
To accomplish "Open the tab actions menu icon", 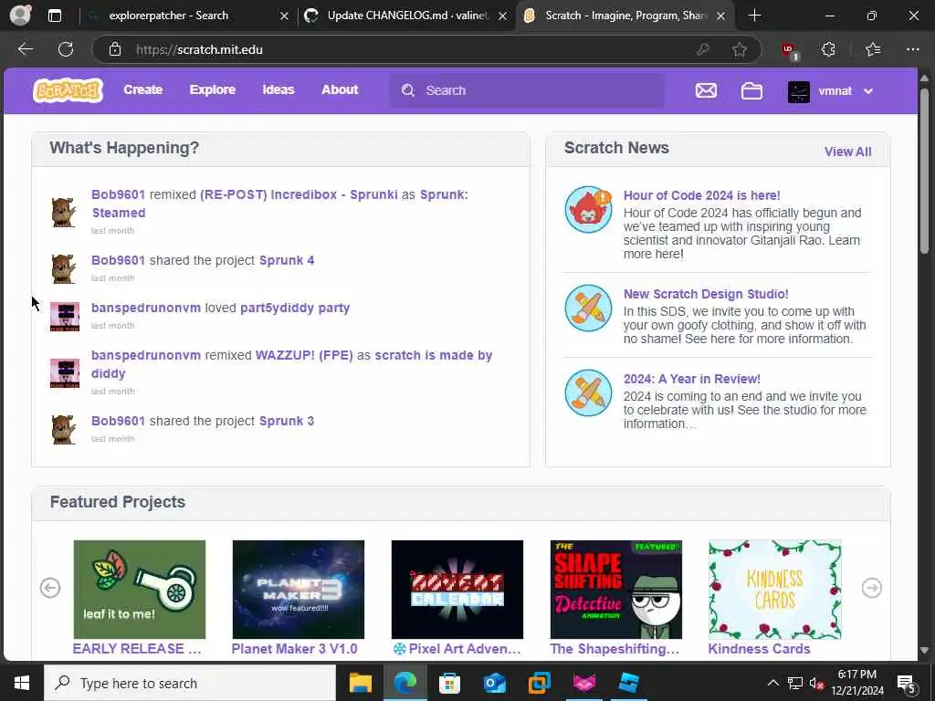I will [54, 16].
